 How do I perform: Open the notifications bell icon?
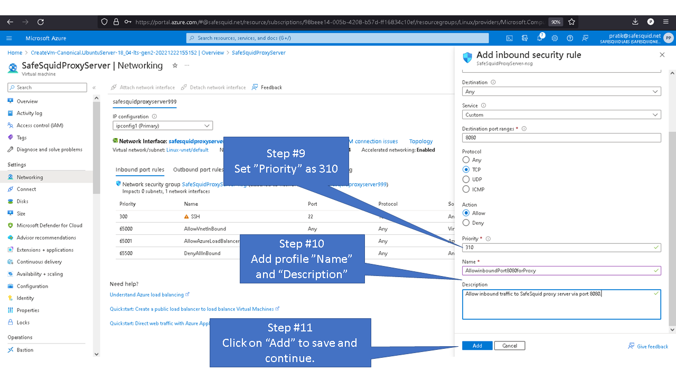coord(540,38)
